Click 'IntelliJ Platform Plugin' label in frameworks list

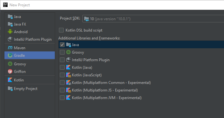[x=91, y=60]
